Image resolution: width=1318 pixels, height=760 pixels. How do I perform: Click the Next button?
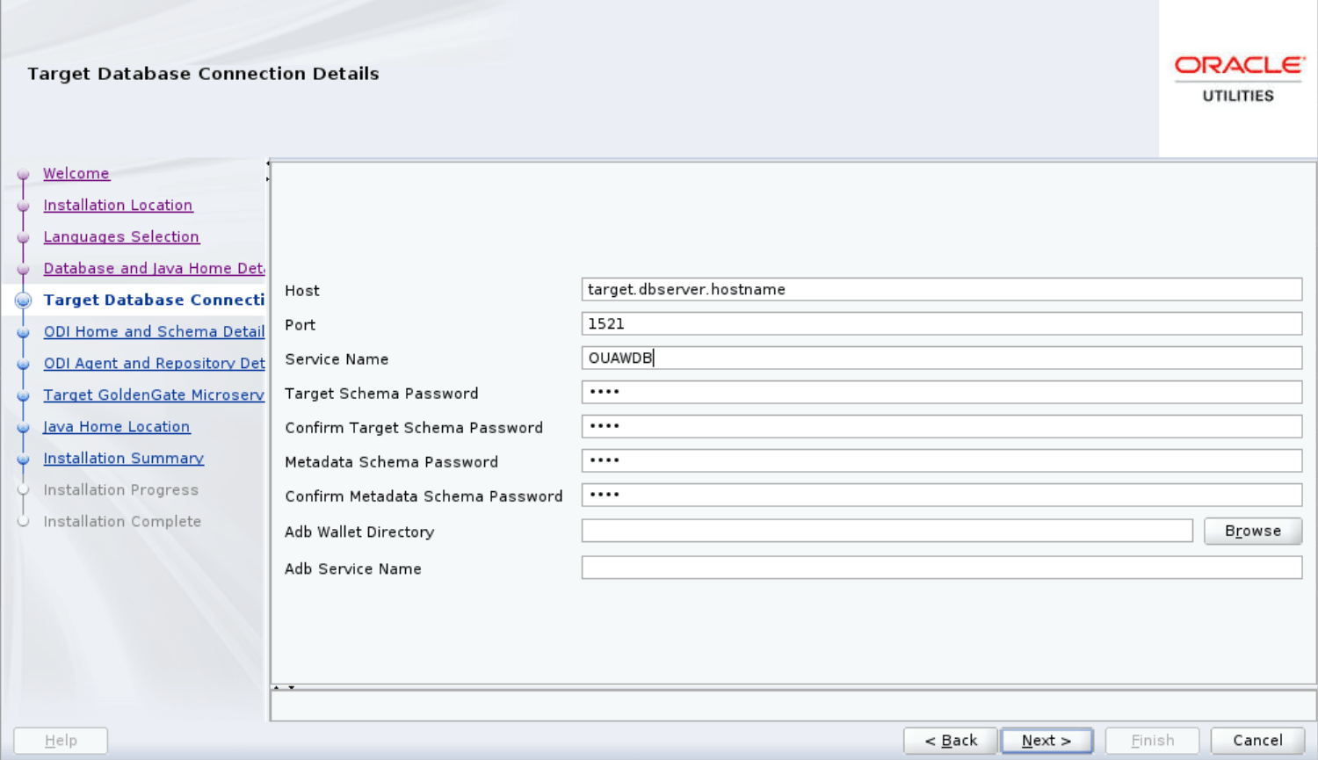[x=1046, y=741]
